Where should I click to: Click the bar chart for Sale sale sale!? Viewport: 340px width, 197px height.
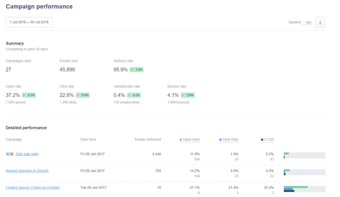click(304, 155)
